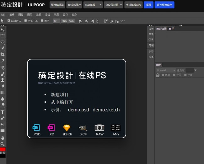This screenshot has width=204, height=164.
Task: Open the 透明度 slider dropdown arrow
Action: click(x=195, y=70)
